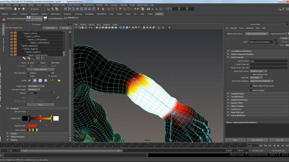Choose the Replace paint operation
Screen dimensions: 289x162
click(x=28, y=73)
